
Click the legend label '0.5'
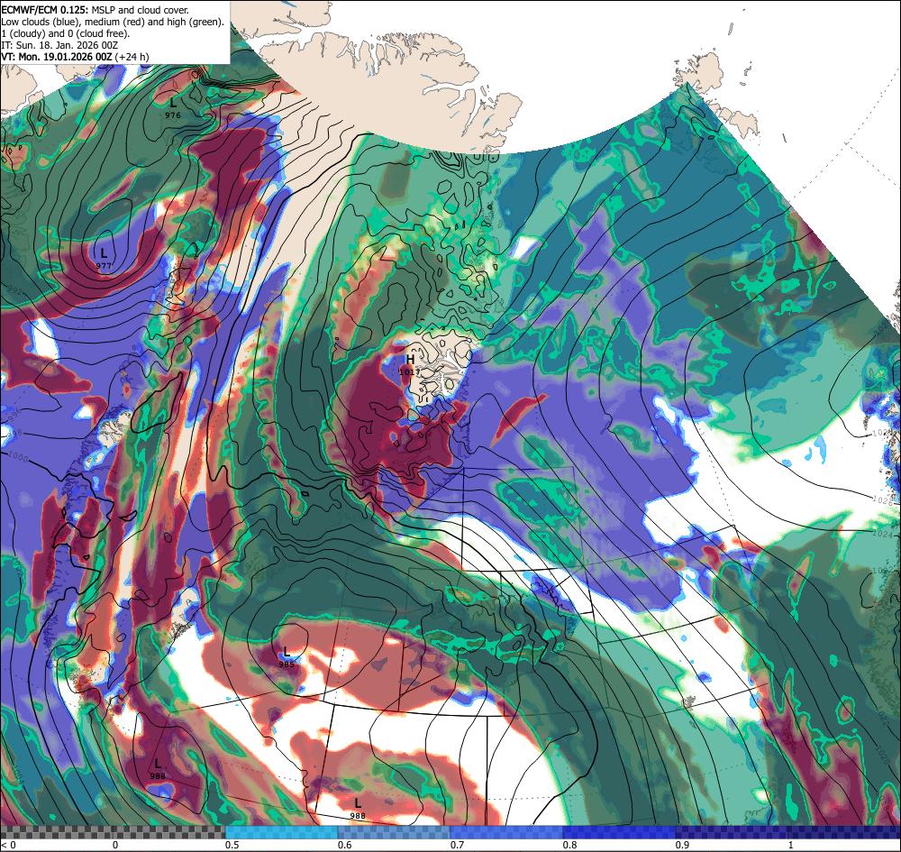232,845
